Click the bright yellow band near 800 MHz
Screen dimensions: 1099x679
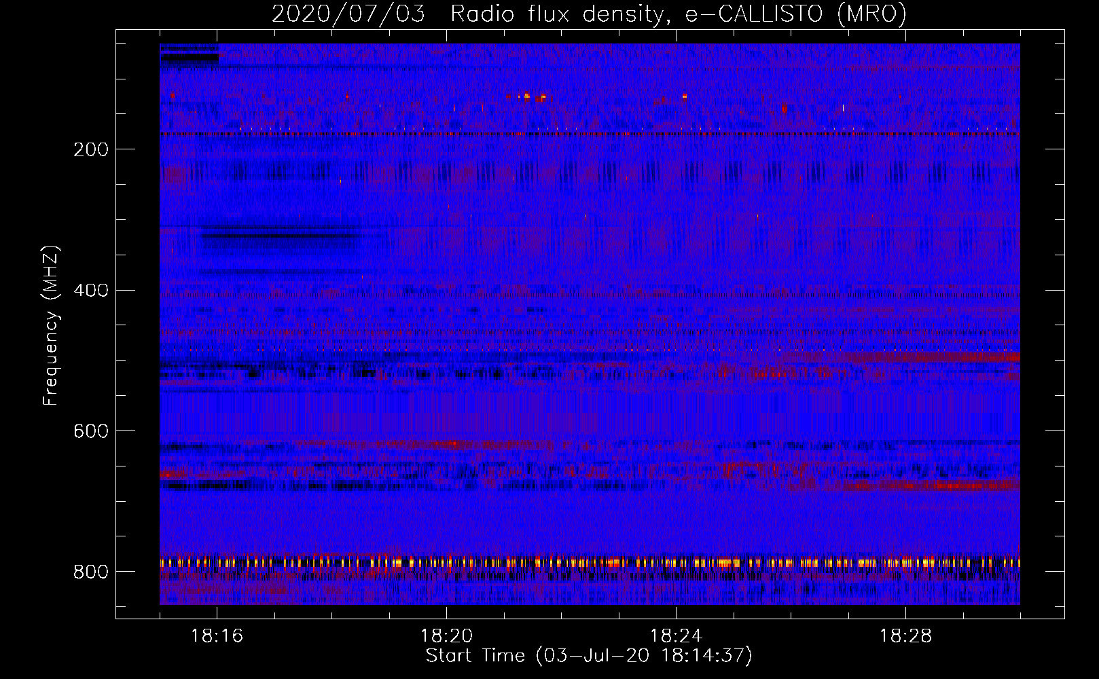[x=590, y=563]
